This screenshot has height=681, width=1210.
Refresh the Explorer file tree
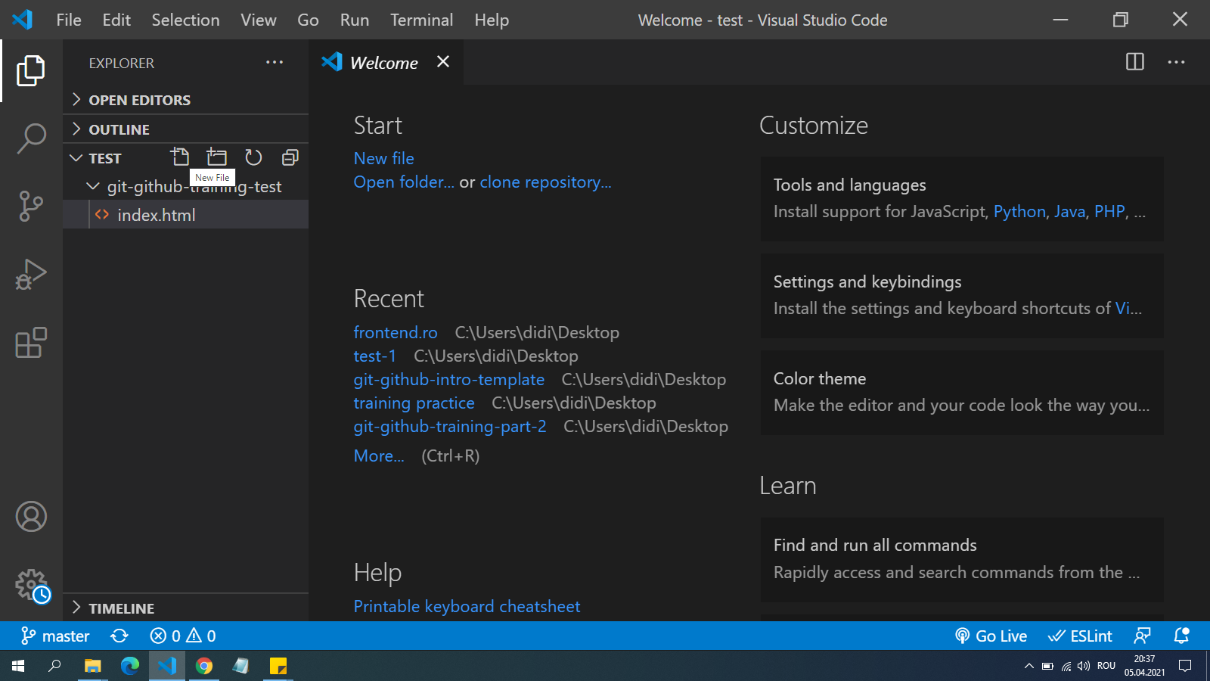[x=253, y=157]
